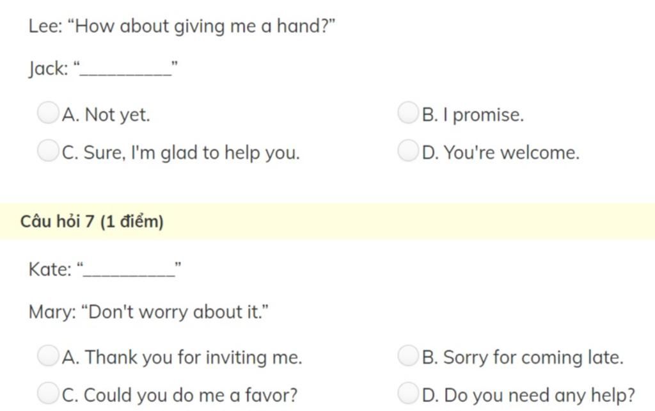Click the 'Sure, I'm glad to help you.' answer text
Viewport: 655px width, 411px height.
pos(192,153)
